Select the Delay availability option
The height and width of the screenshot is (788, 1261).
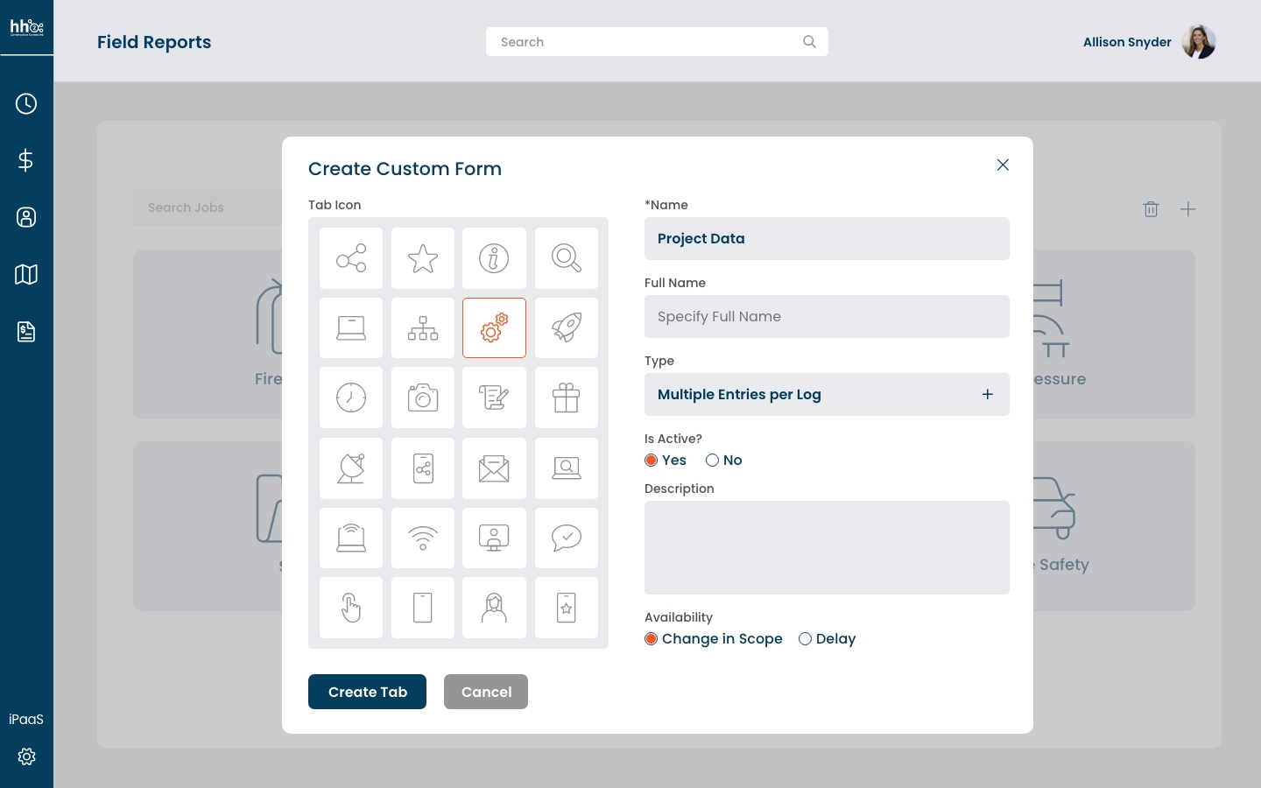pyautogui.click(x=805, y=639)
